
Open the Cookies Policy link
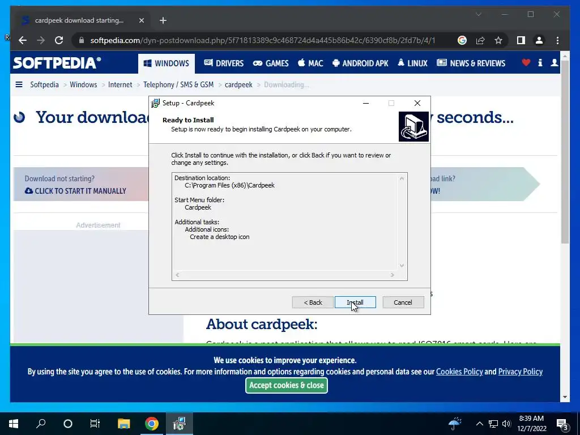pos(459,372)
